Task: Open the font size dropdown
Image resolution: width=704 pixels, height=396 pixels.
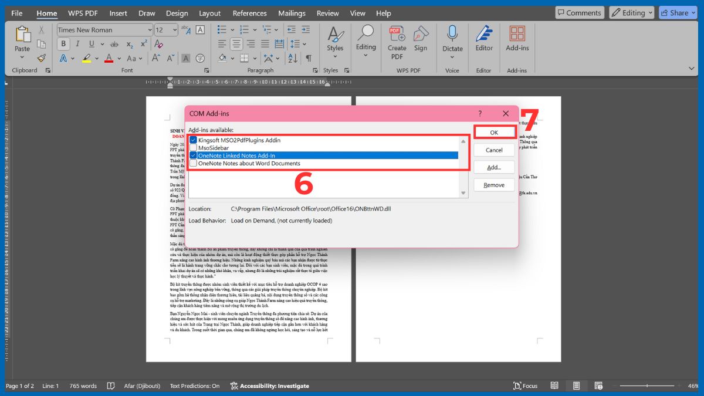Action: click(173, 29)
